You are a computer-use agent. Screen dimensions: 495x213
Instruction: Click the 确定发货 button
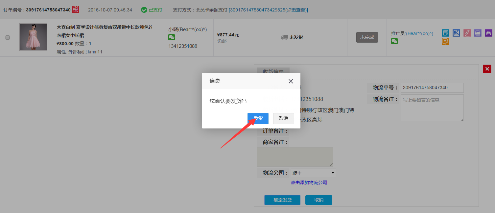[x=282, y=200]
